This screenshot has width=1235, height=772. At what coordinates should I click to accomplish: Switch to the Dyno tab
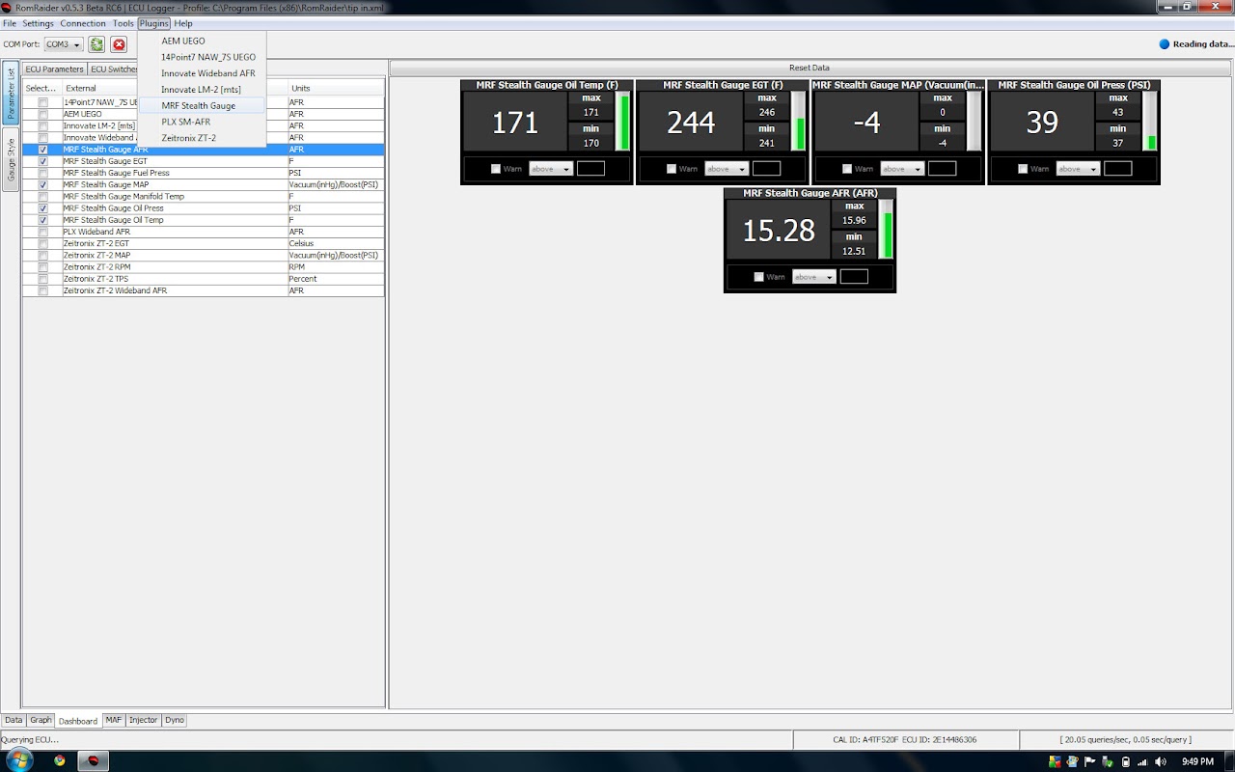point(174,720)
